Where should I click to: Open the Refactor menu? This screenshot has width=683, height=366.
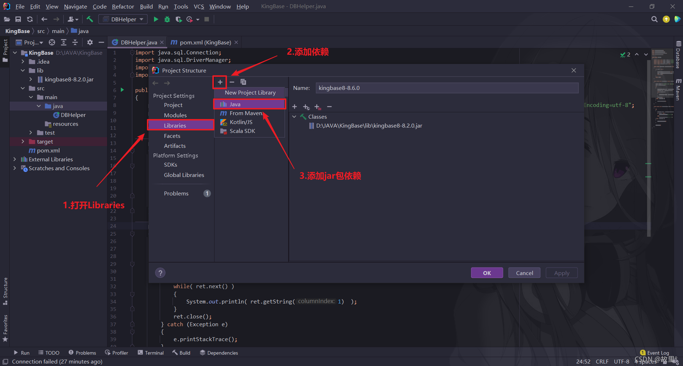[x=123, y=6]
